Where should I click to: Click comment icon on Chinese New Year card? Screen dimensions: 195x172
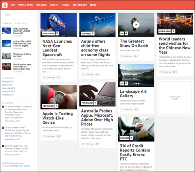[174, 72]
